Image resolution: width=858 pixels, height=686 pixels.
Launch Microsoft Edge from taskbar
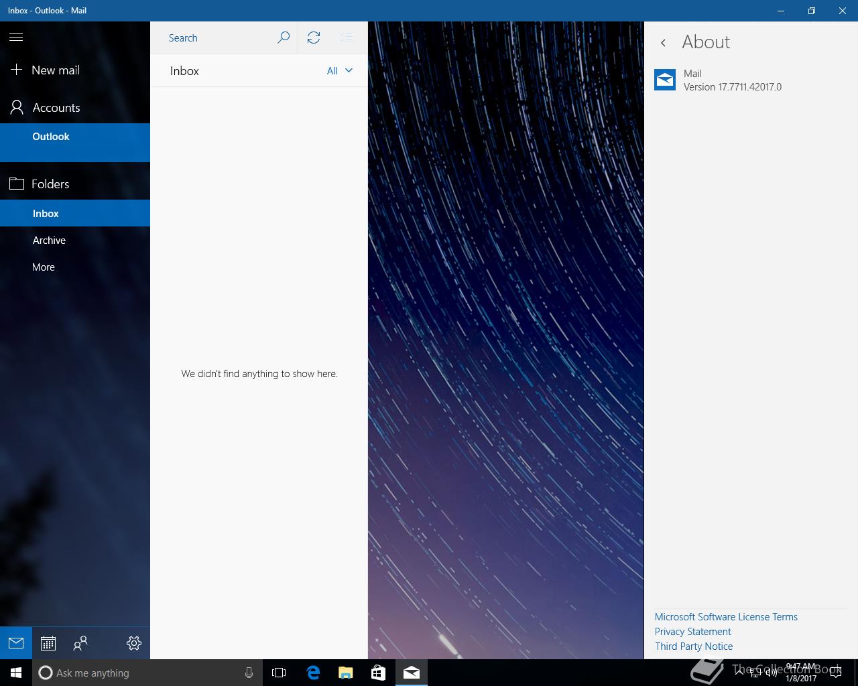313,673
